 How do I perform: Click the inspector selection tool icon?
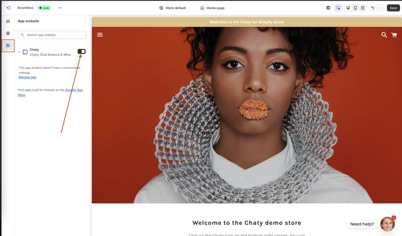[x=338, y=8]
